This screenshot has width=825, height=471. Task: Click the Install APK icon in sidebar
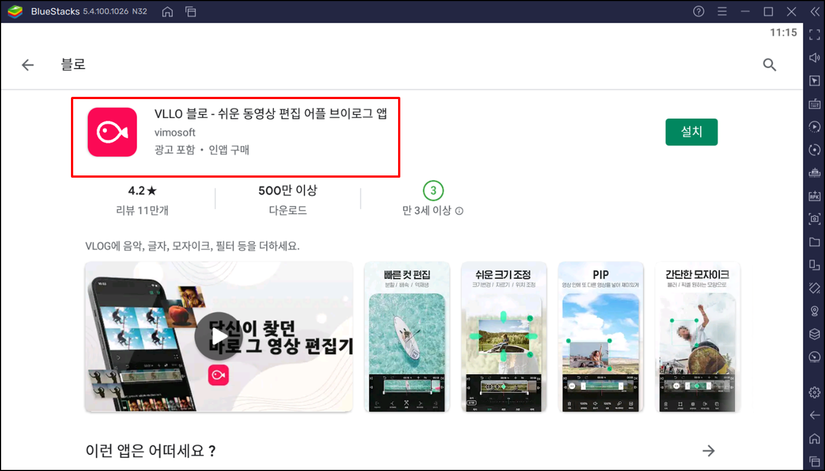814,196
